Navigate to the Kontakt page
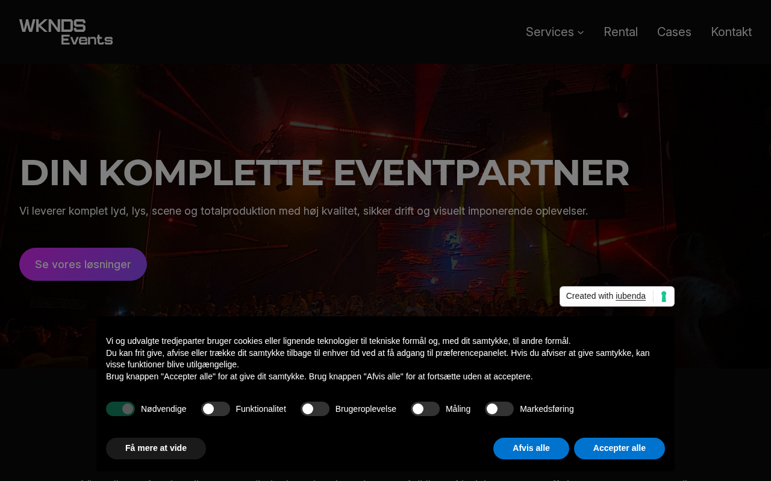The image size is (771, 481). 731,32
